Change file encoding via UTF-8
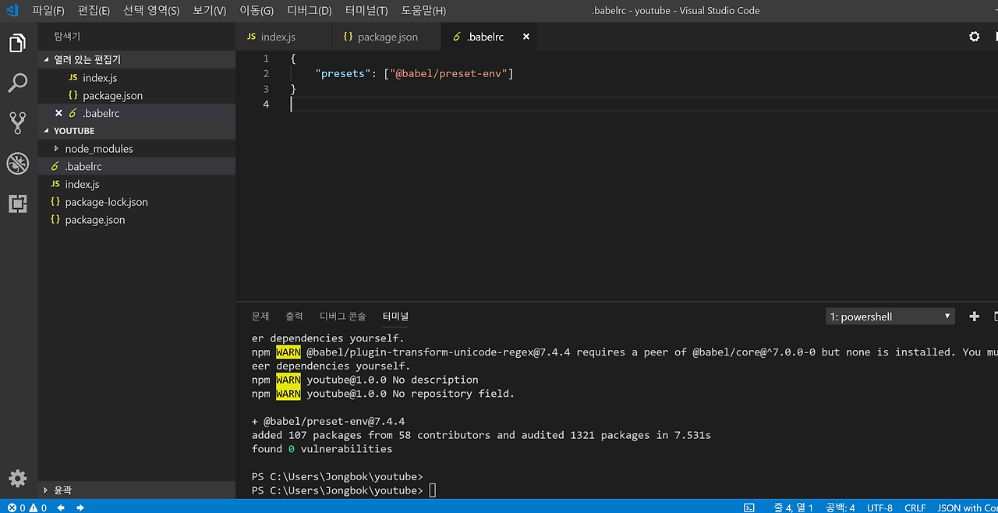The height and width of the screenshot is (513, 998). (x=879, y=508)
